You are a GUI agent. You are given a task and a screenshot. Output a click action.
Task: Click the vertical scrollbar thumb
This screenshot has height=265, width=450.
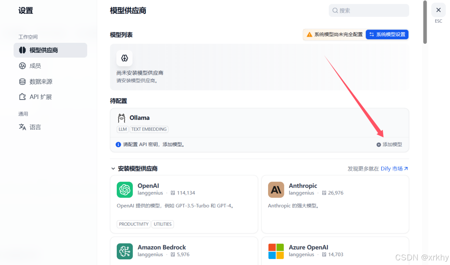(425, 22)
